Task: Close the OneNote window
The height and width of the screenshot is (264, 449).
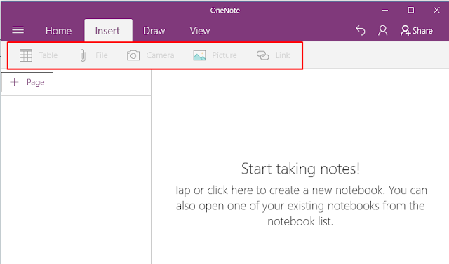Action: tap(436, 11)
